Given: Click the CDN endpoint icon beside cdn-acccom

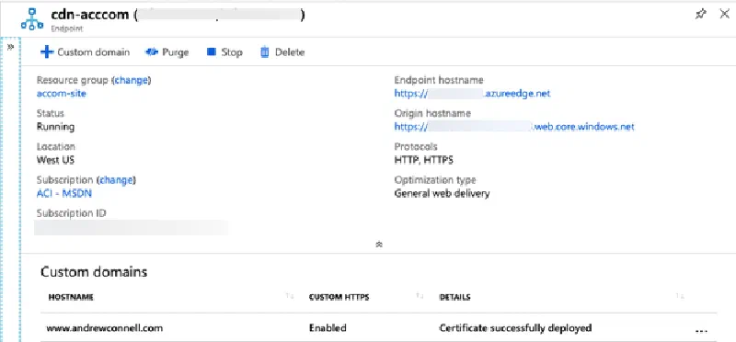Looking at the screenshot, I should pos(32,19).
